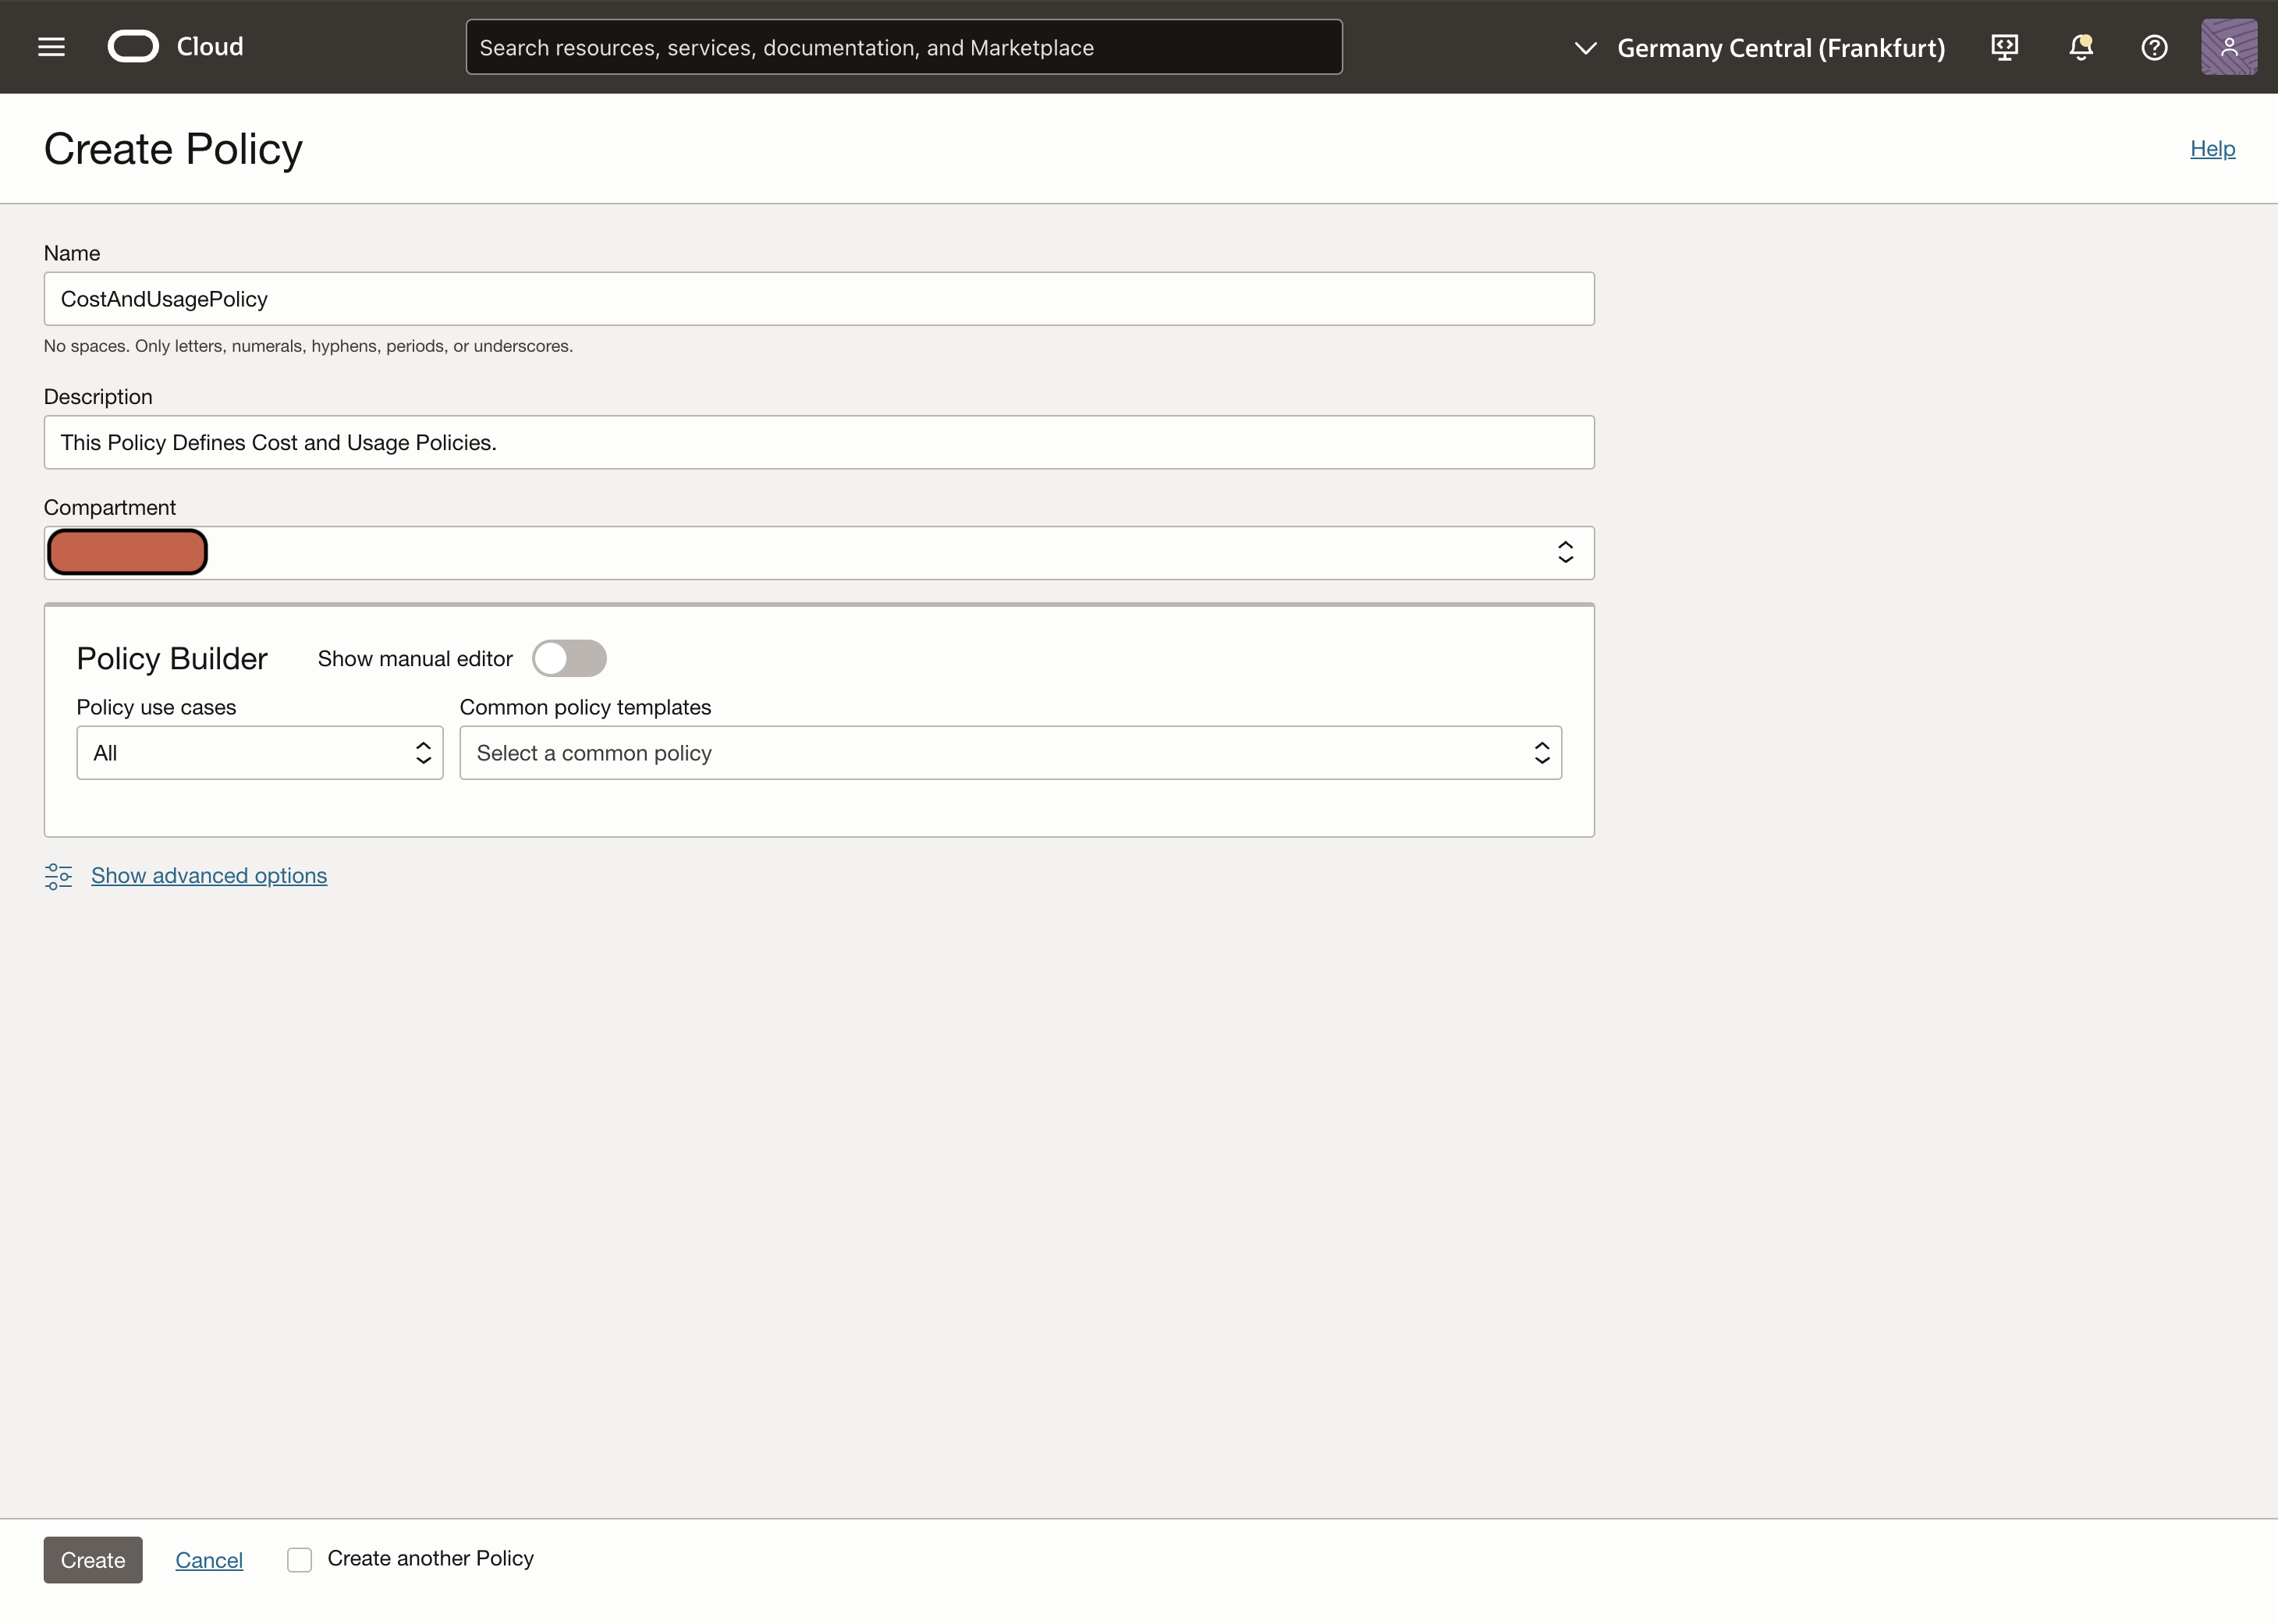Screen dimensions: 2278x1624
Task: Click the advanced options sliders icon
Action: (x=58, y=876)
